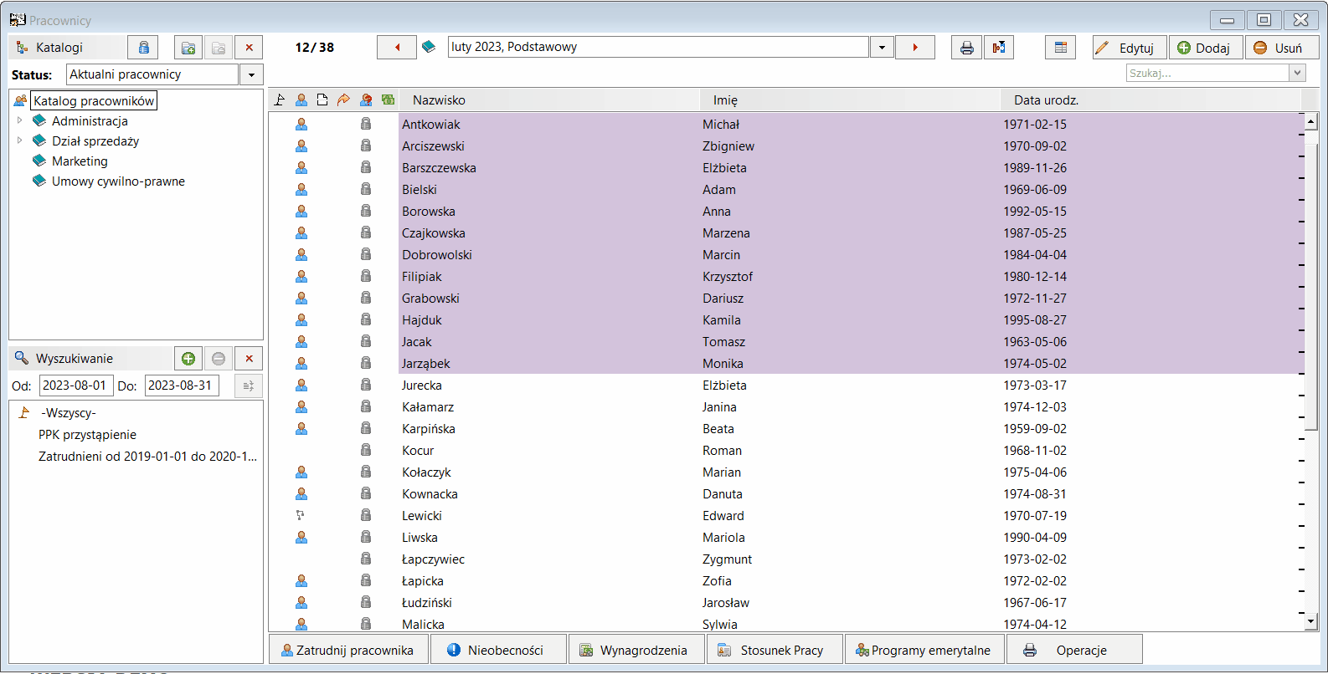1328x674 pixels.
Task: Select Marketing in the catalog tree
Action: tap(80, 161)
